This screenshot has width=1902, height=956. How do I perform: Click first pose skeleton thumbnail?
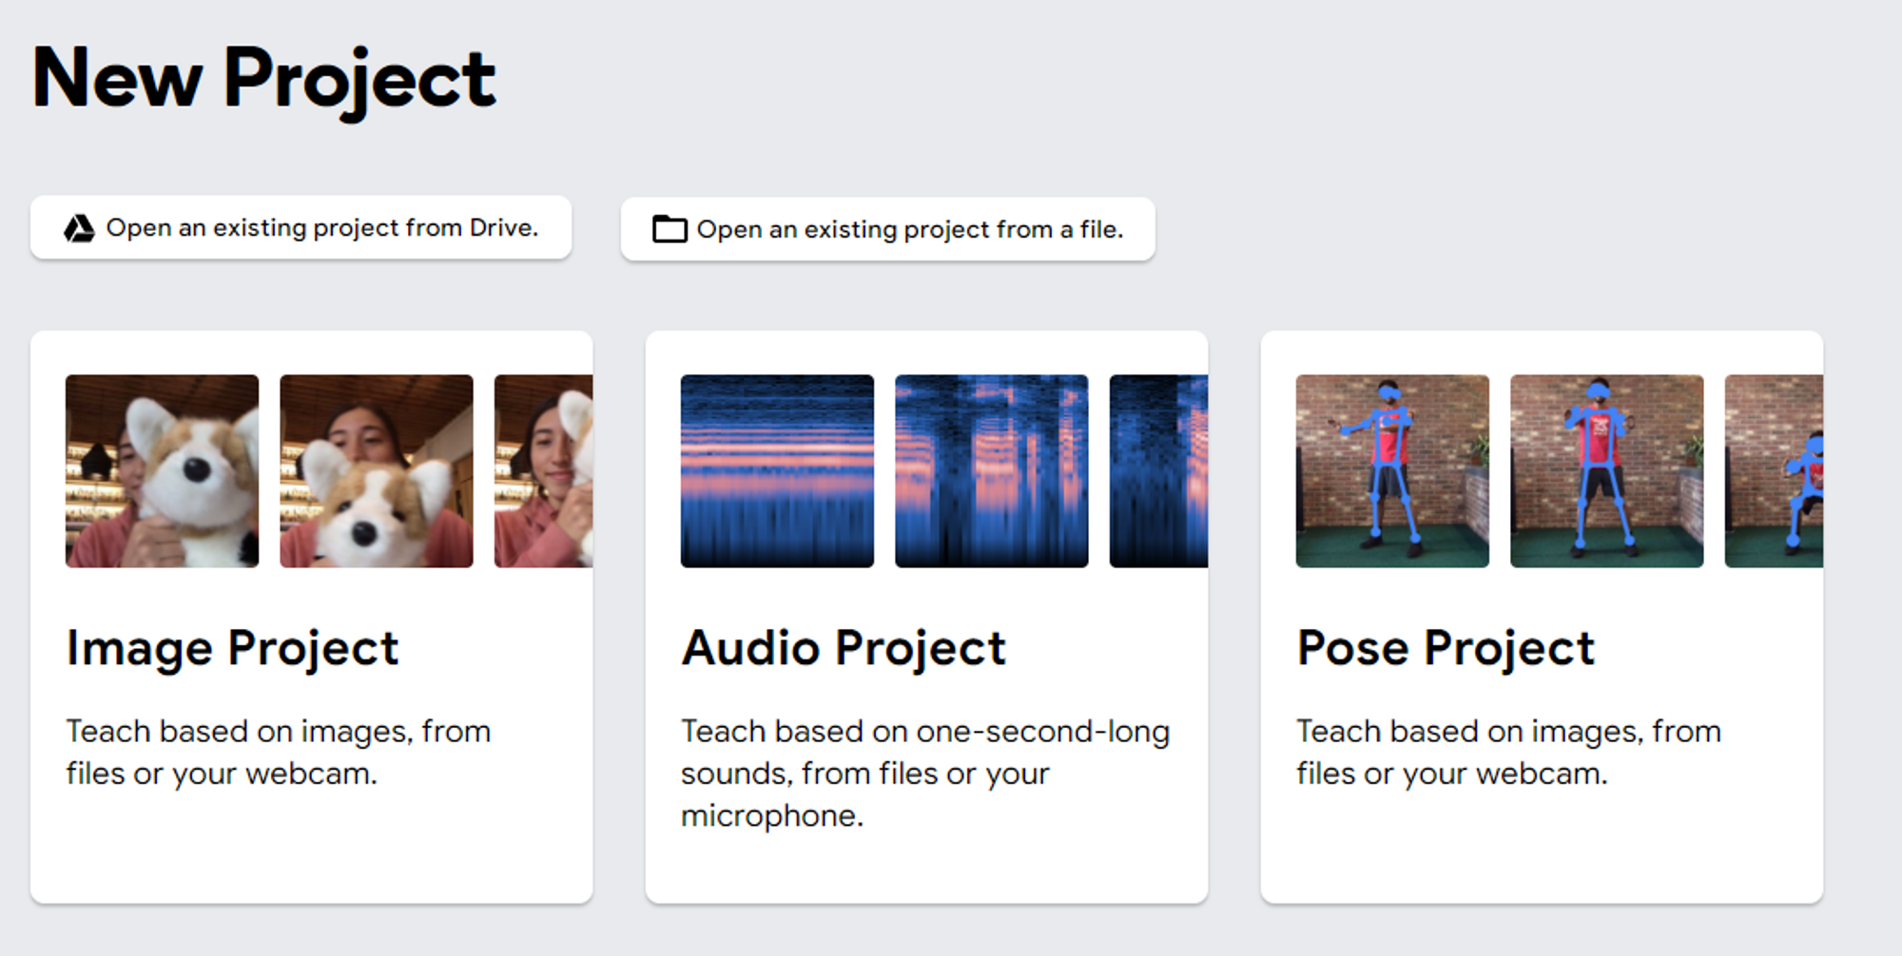[1392, 471]
